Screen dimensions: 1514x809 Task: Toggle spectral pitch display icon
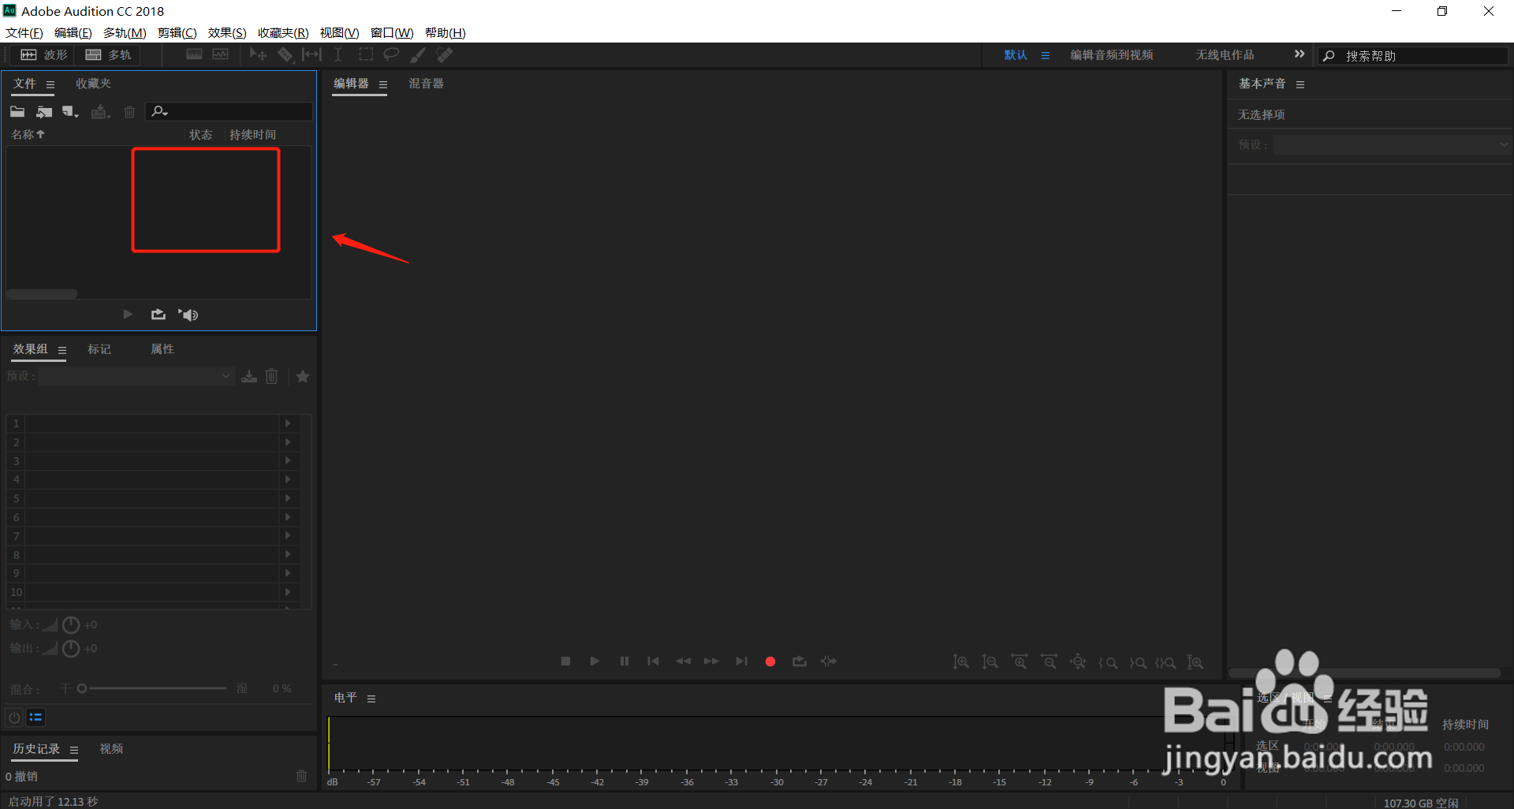tap(221, 54)
